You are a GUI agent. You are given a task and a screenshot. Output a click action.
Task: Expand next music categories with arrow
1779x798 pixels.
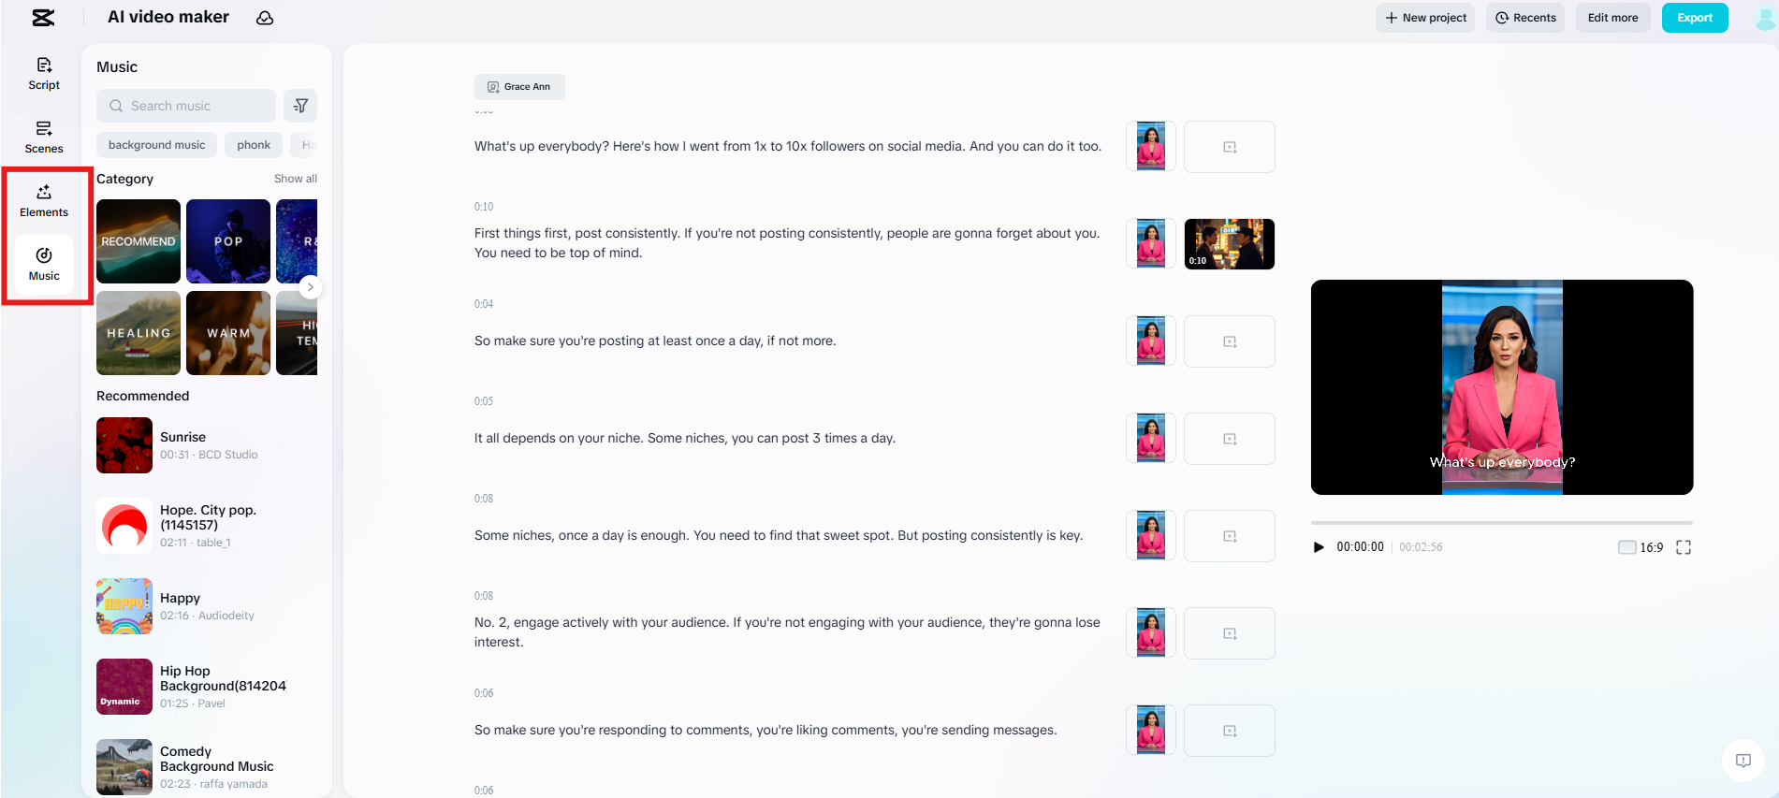point(311,287)
